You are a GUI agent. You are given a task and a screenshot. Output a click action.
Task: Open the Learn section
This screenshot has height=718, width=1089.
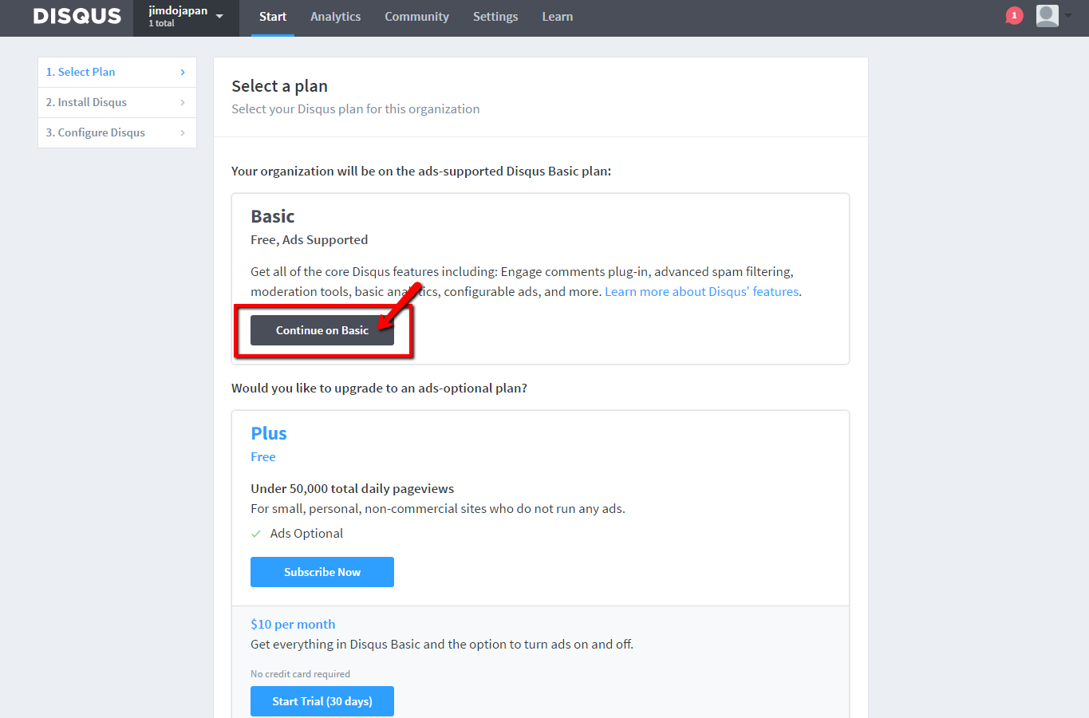(557, 16)
